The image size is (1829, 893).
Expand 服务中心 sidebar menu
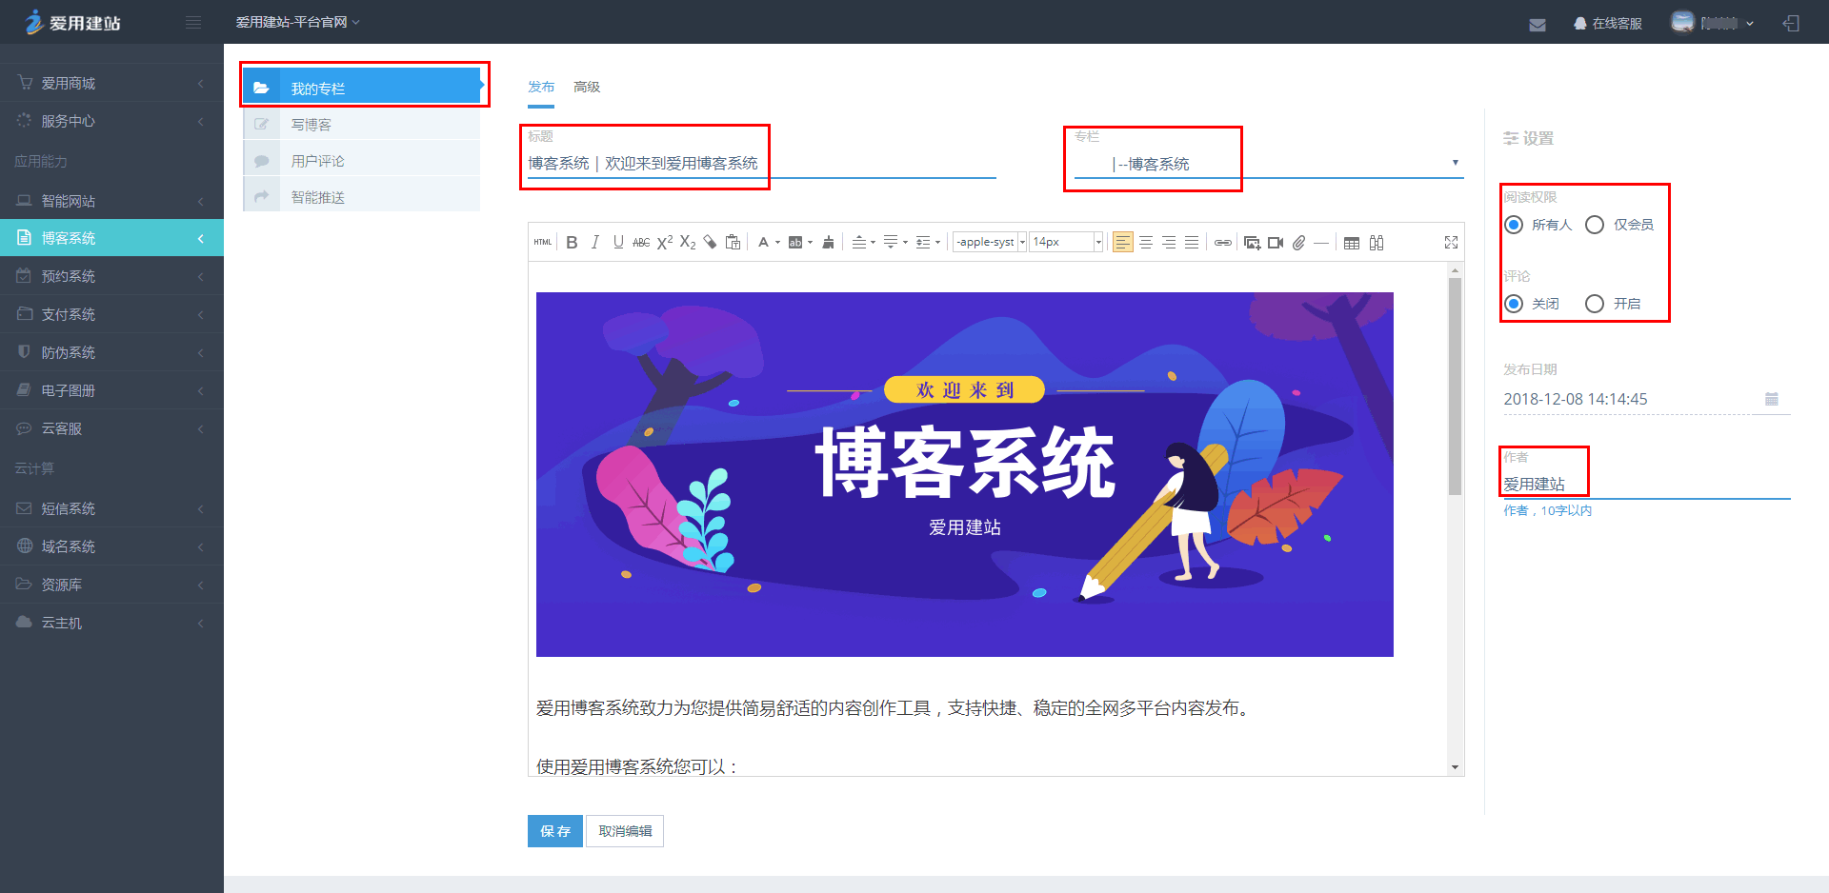coord(111,121)
